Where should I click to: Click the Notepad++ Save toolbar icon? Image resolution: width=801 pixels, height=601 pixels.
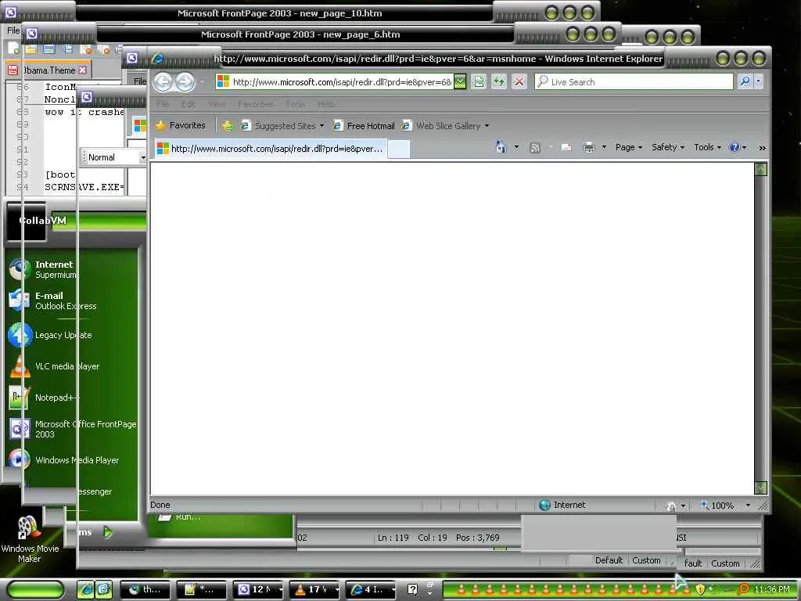coord(49,49)
